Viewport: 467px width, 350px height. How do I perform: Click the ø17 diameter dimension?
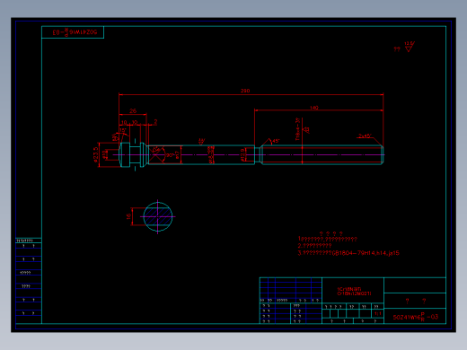177,155
